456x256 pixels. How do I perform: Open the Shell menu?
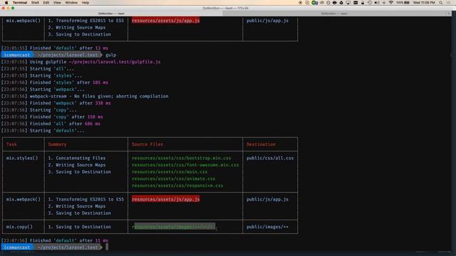[35, 3]
